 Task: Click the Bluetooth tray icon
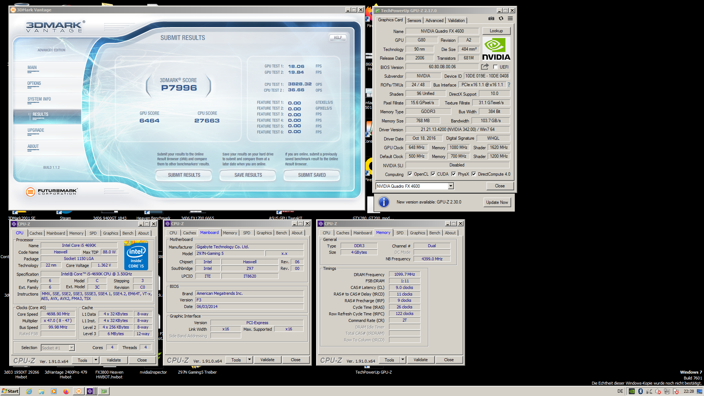(x=641, y=391)
